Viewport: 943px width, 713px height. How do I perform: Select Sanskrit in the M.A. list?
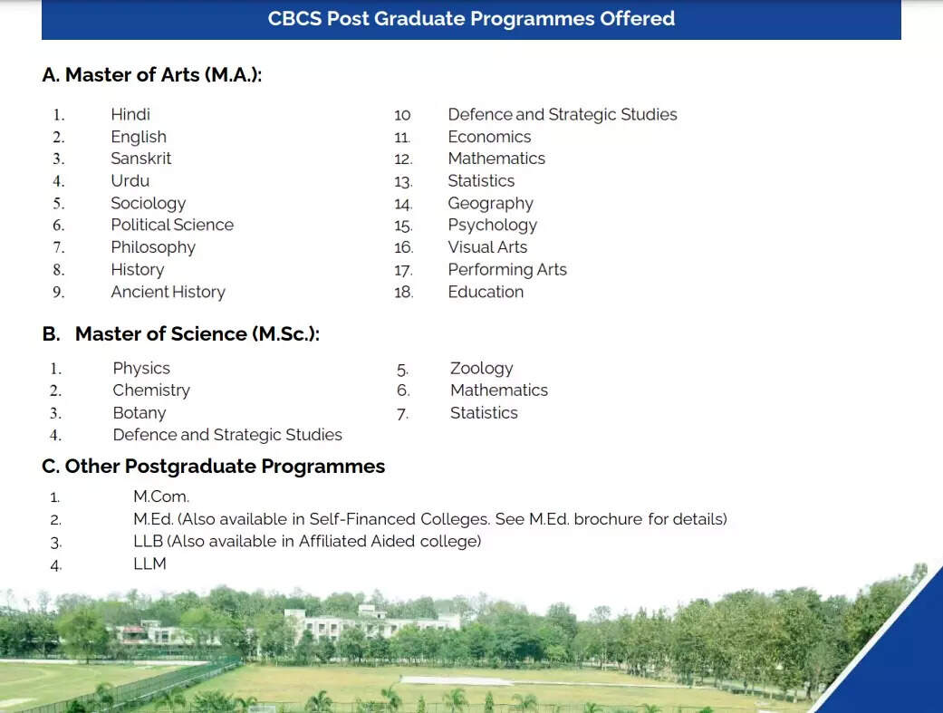pos(140,159)
